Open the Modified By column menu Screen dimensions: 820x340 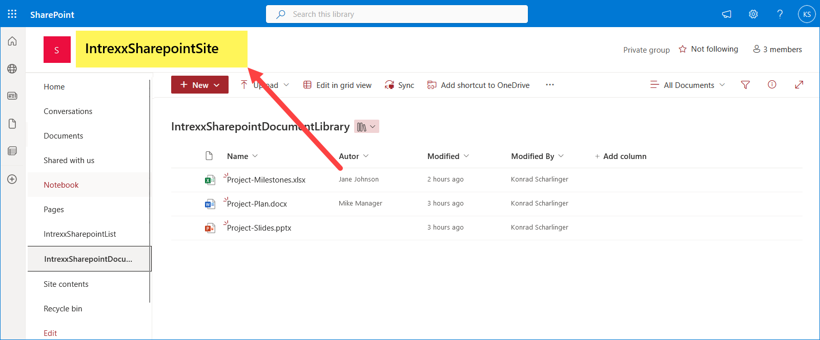click(x=538, y=156)
